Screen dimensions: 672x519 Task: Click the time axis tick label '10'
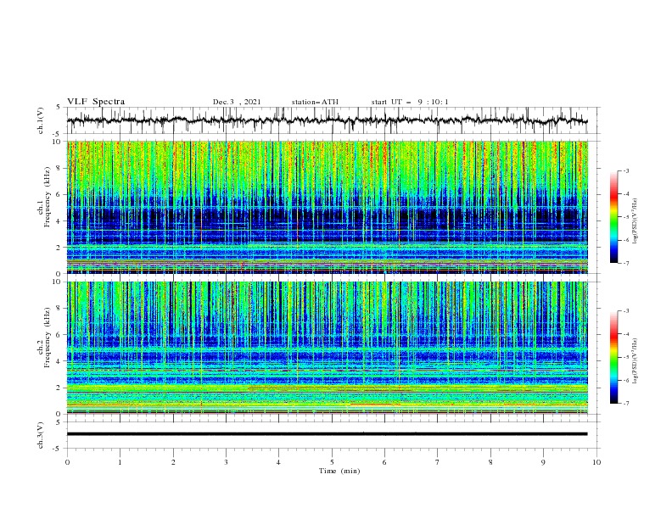pos(596,462)
